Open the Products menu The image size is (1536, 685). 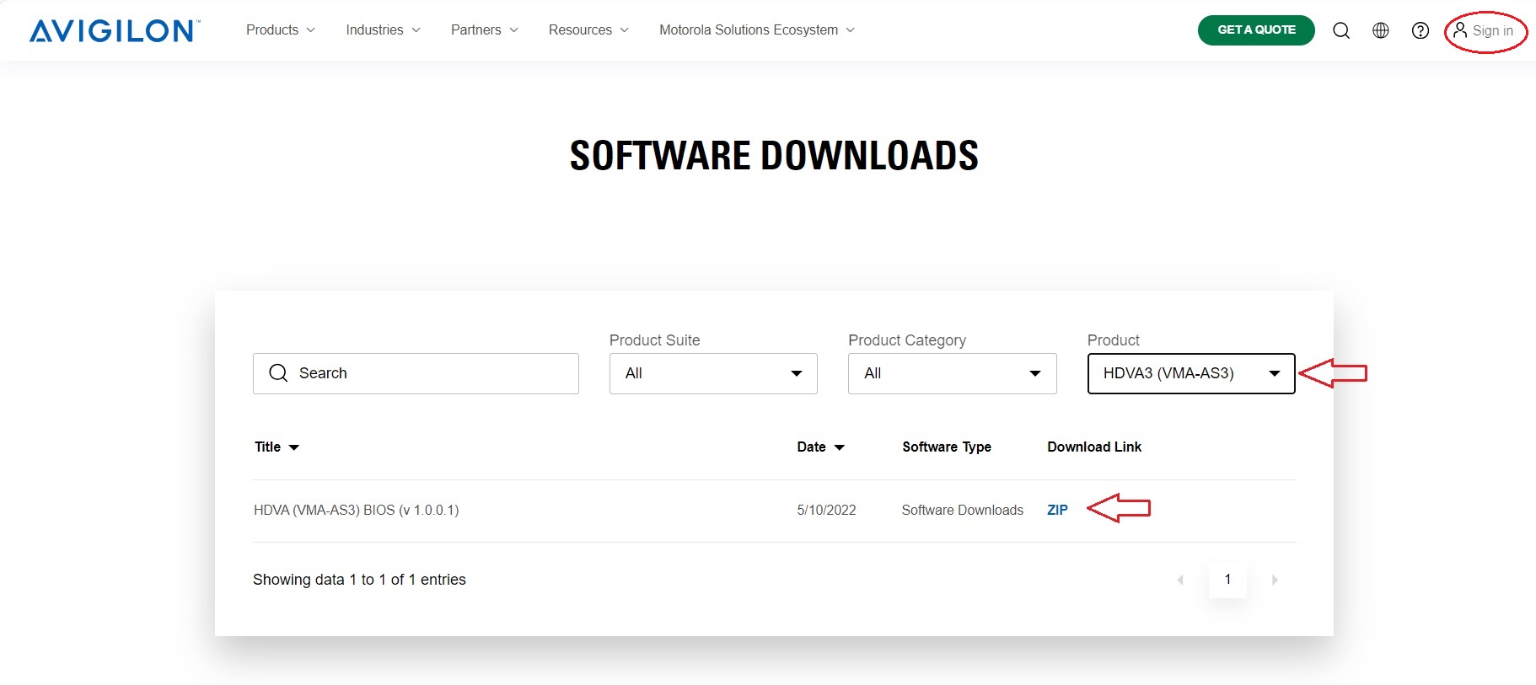point(280,30)
